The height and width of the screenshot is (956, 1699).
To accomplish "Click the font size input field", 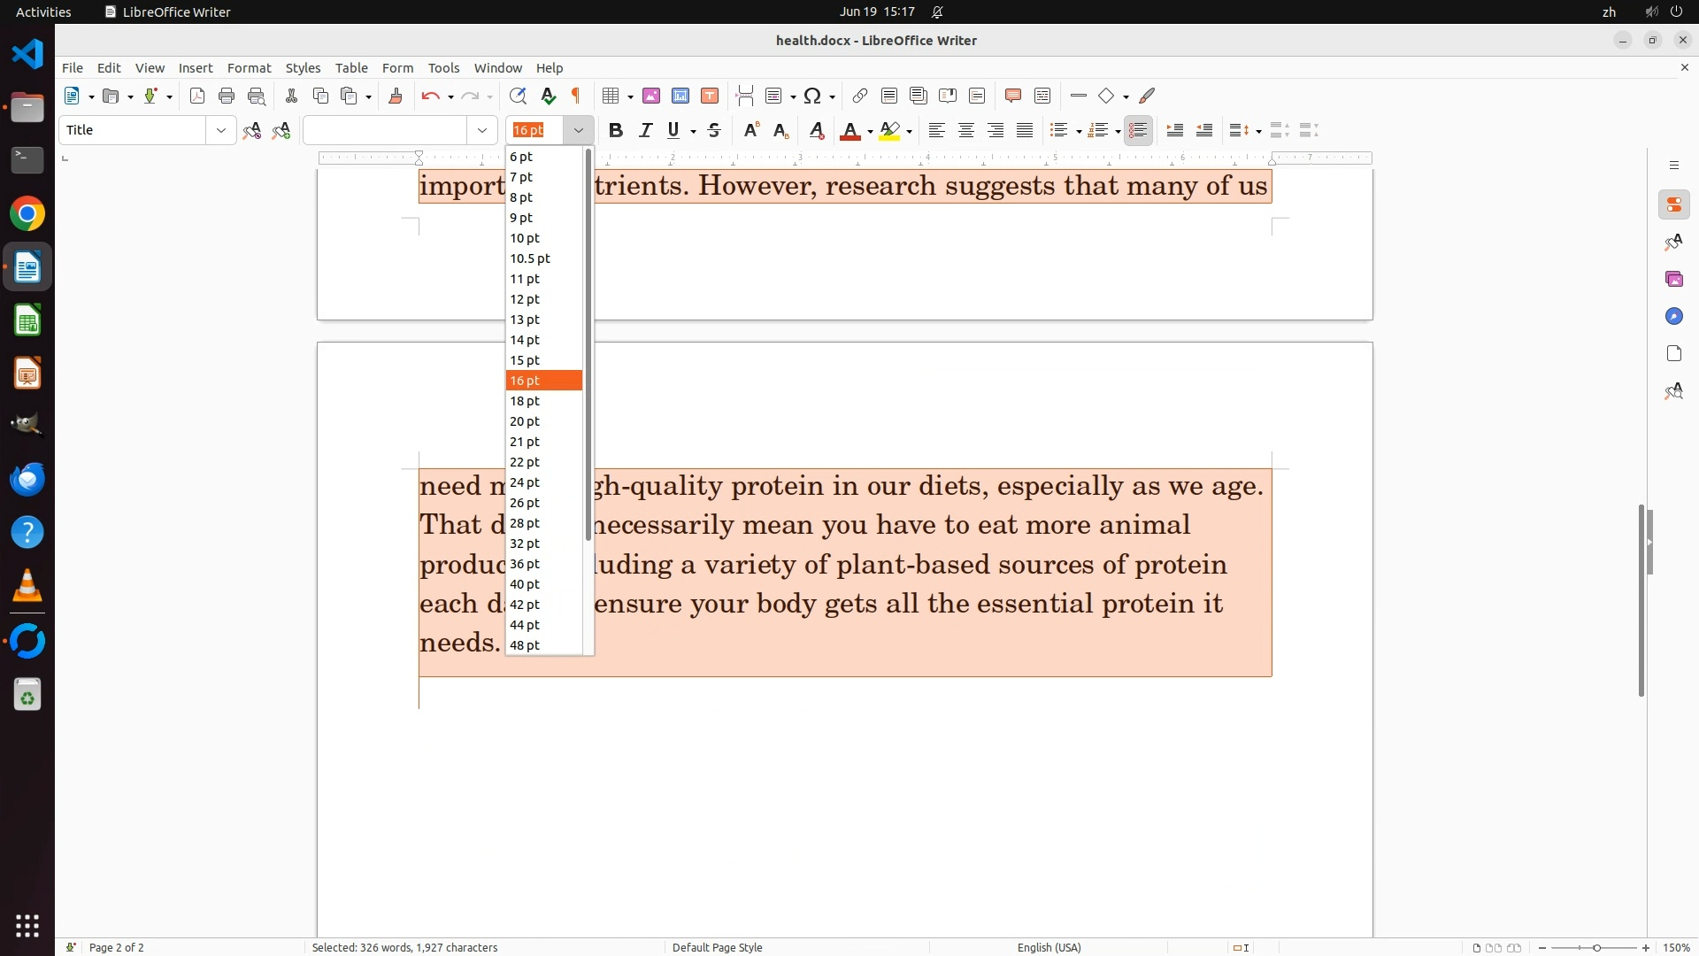I will [x=536, y=131].
